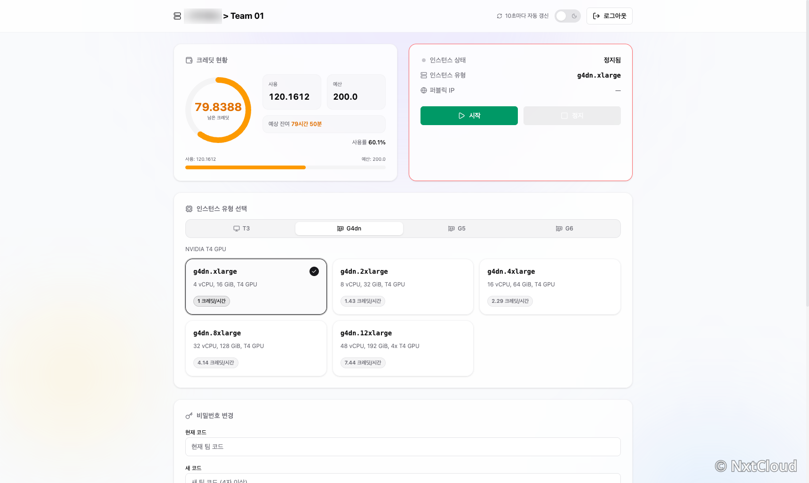
Task: Click the disabled 정지 stop button
Action: 572,116
